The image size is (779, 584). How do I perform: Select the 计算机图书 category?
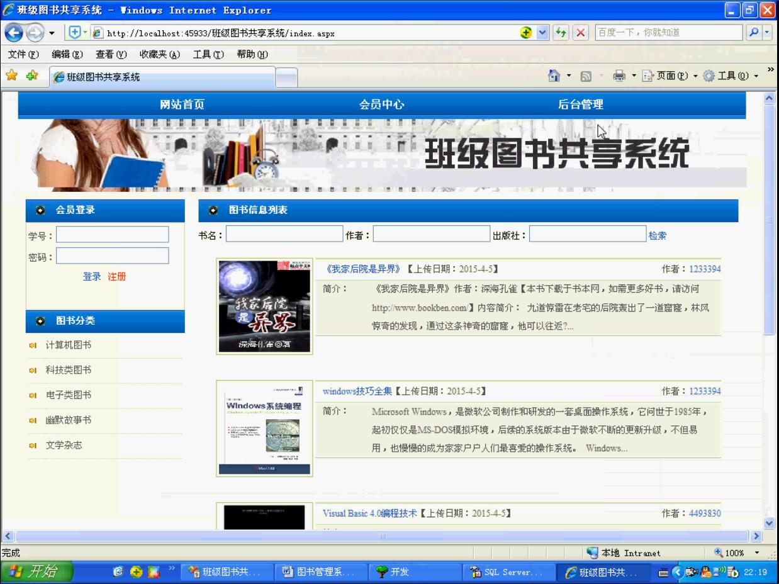[69, 345]
